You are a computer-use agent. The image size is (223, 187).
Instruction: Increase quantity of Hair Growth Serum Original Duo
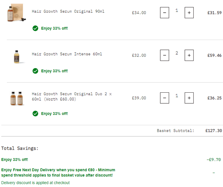tap(189, 98)
